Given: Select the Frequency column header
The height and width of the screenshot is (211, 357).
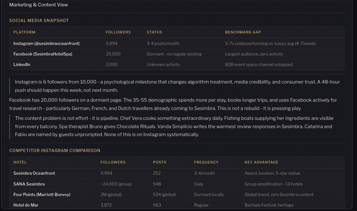Looking at the screenshot, I should [206, 162].
